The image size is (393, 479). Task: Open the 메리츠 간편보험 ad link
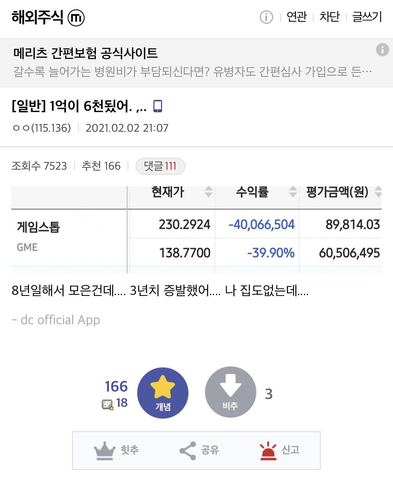86,53
